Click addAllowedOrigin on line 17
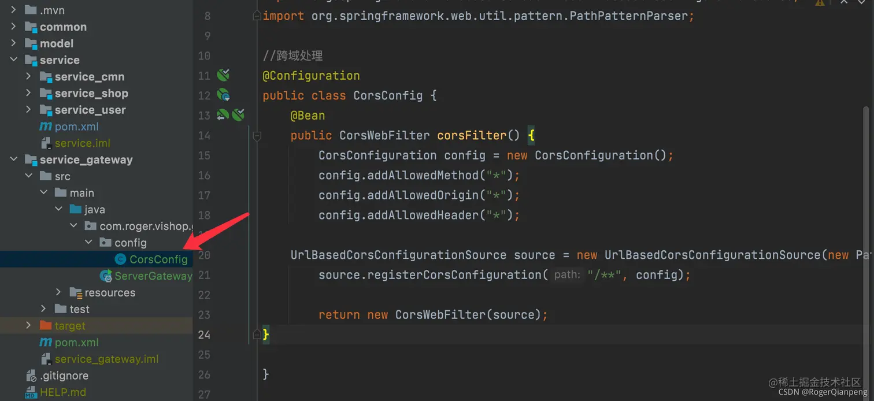 coord(423,195)
